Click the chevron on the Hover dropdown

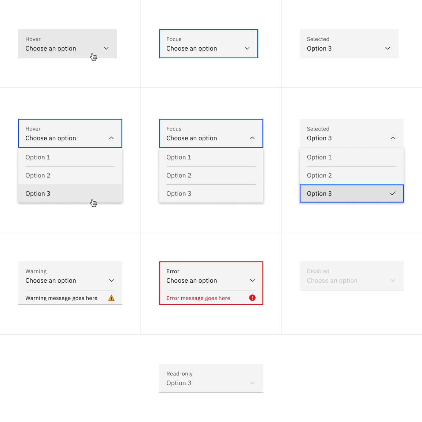(106, 48)
